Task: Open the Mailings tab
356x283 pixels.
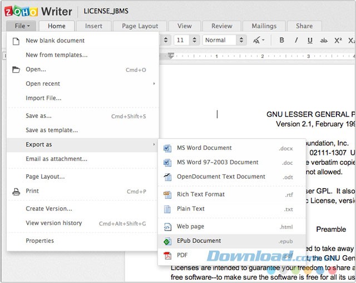Action: [x=264, y=26]
